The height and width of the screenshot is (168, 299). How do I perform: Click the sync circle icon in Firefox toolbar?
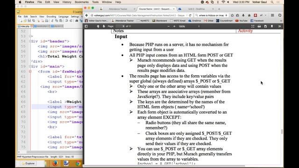279,15
